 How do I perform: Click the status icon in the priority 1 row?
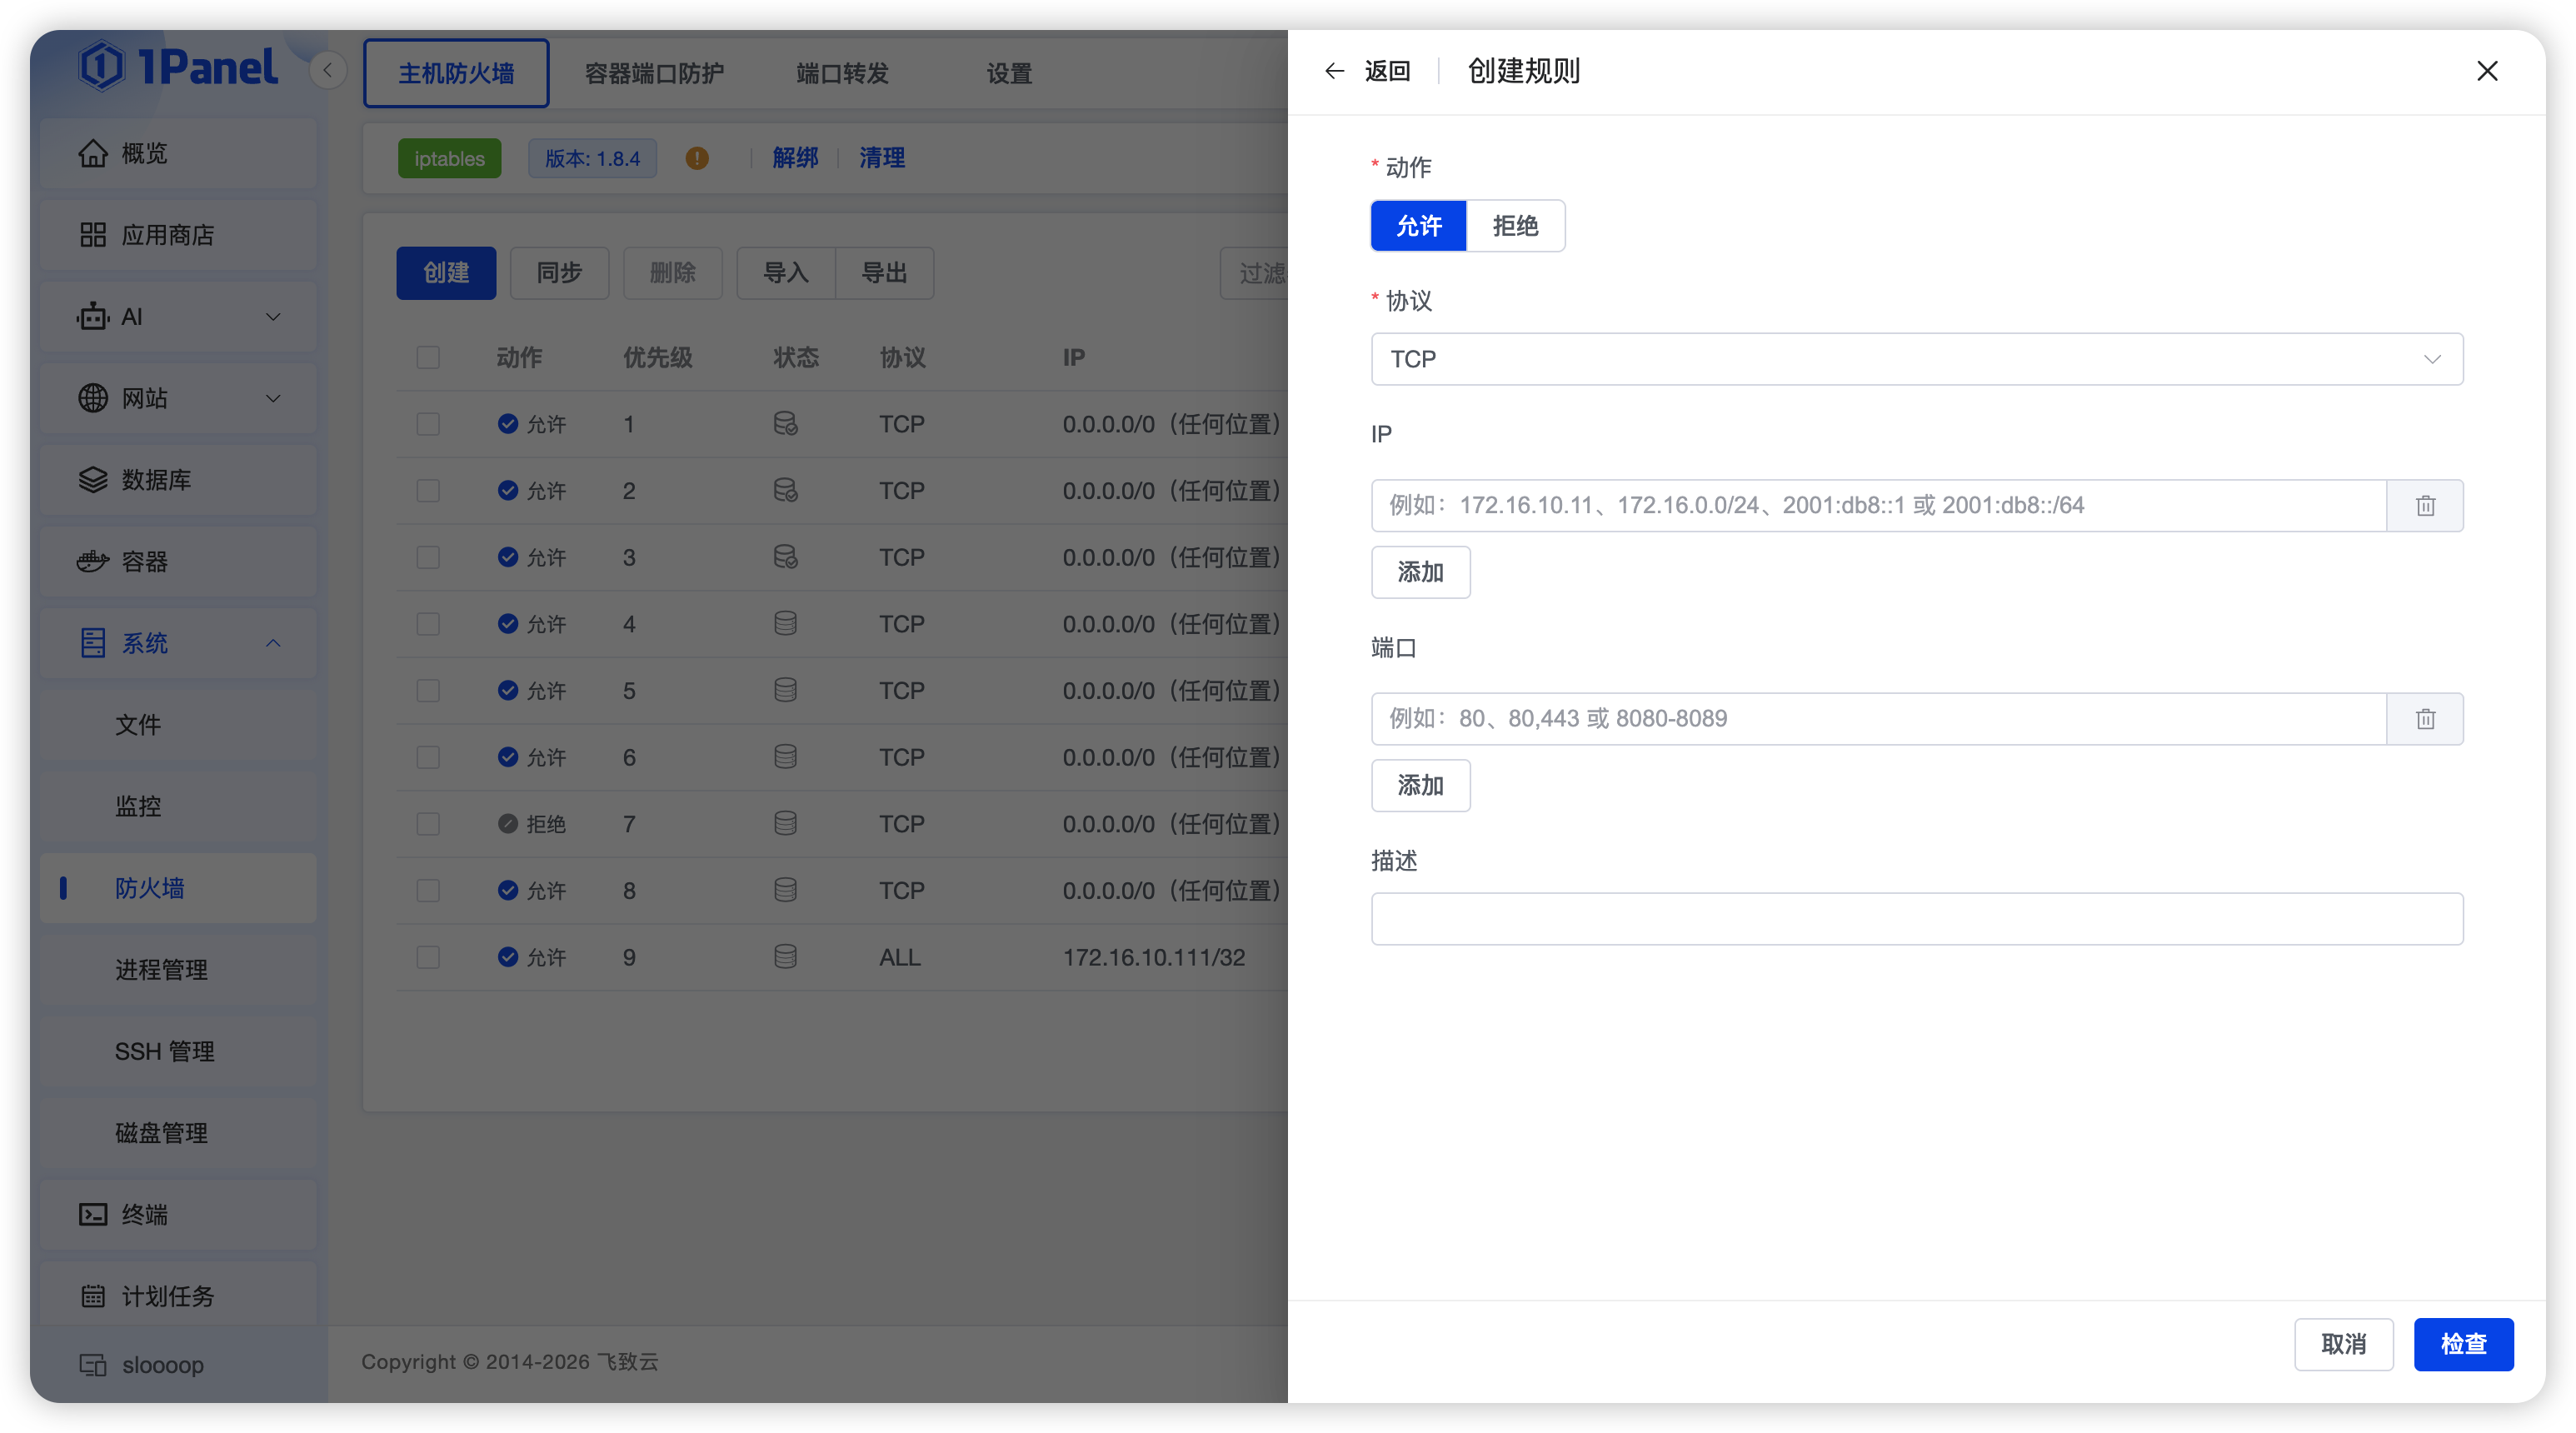[786, 424]
